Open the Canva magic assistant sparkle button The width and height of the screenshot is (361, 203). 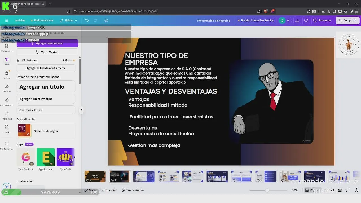click(x=7, y=187)
